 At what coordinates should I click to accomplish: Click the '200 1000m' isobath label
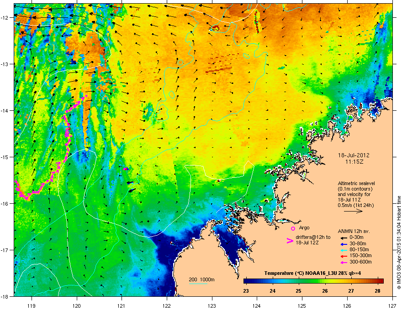click(x=201, y=279)
